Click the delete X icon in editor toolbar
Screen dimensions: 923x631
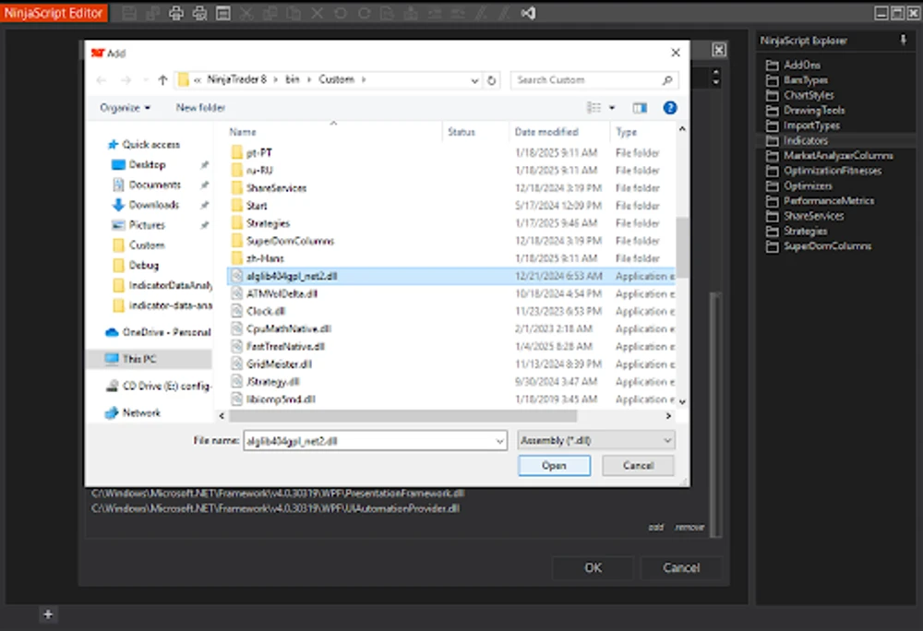(318, 13)
